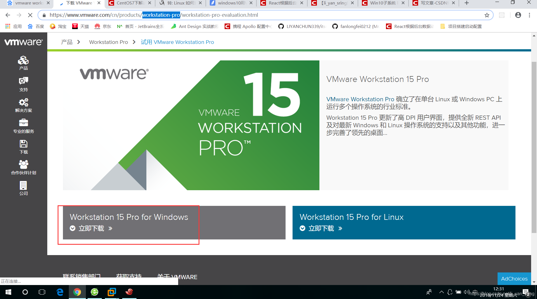The height and width of the screenshot is (299, 537).
Task: Open the 公司 (Company) sidebar icon
Action: click(23, 188)
